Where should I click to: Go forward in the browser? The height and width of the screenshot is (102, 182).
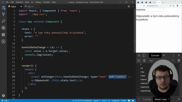(x=141, y=6)
